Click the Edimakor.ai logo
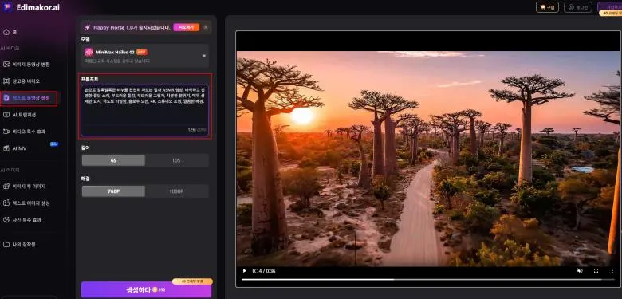The width and height of the screenshot is (622, 299). [32, 7]
